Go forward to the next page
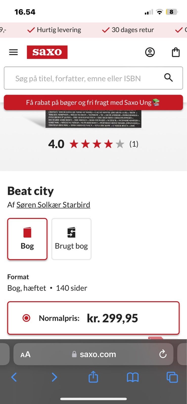Viewport: 187px width, 404px height. point(54,377)
